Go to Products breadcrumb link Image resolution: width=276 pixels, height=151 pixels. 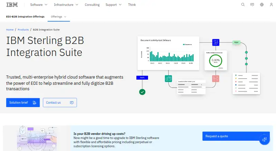[23, 30]
